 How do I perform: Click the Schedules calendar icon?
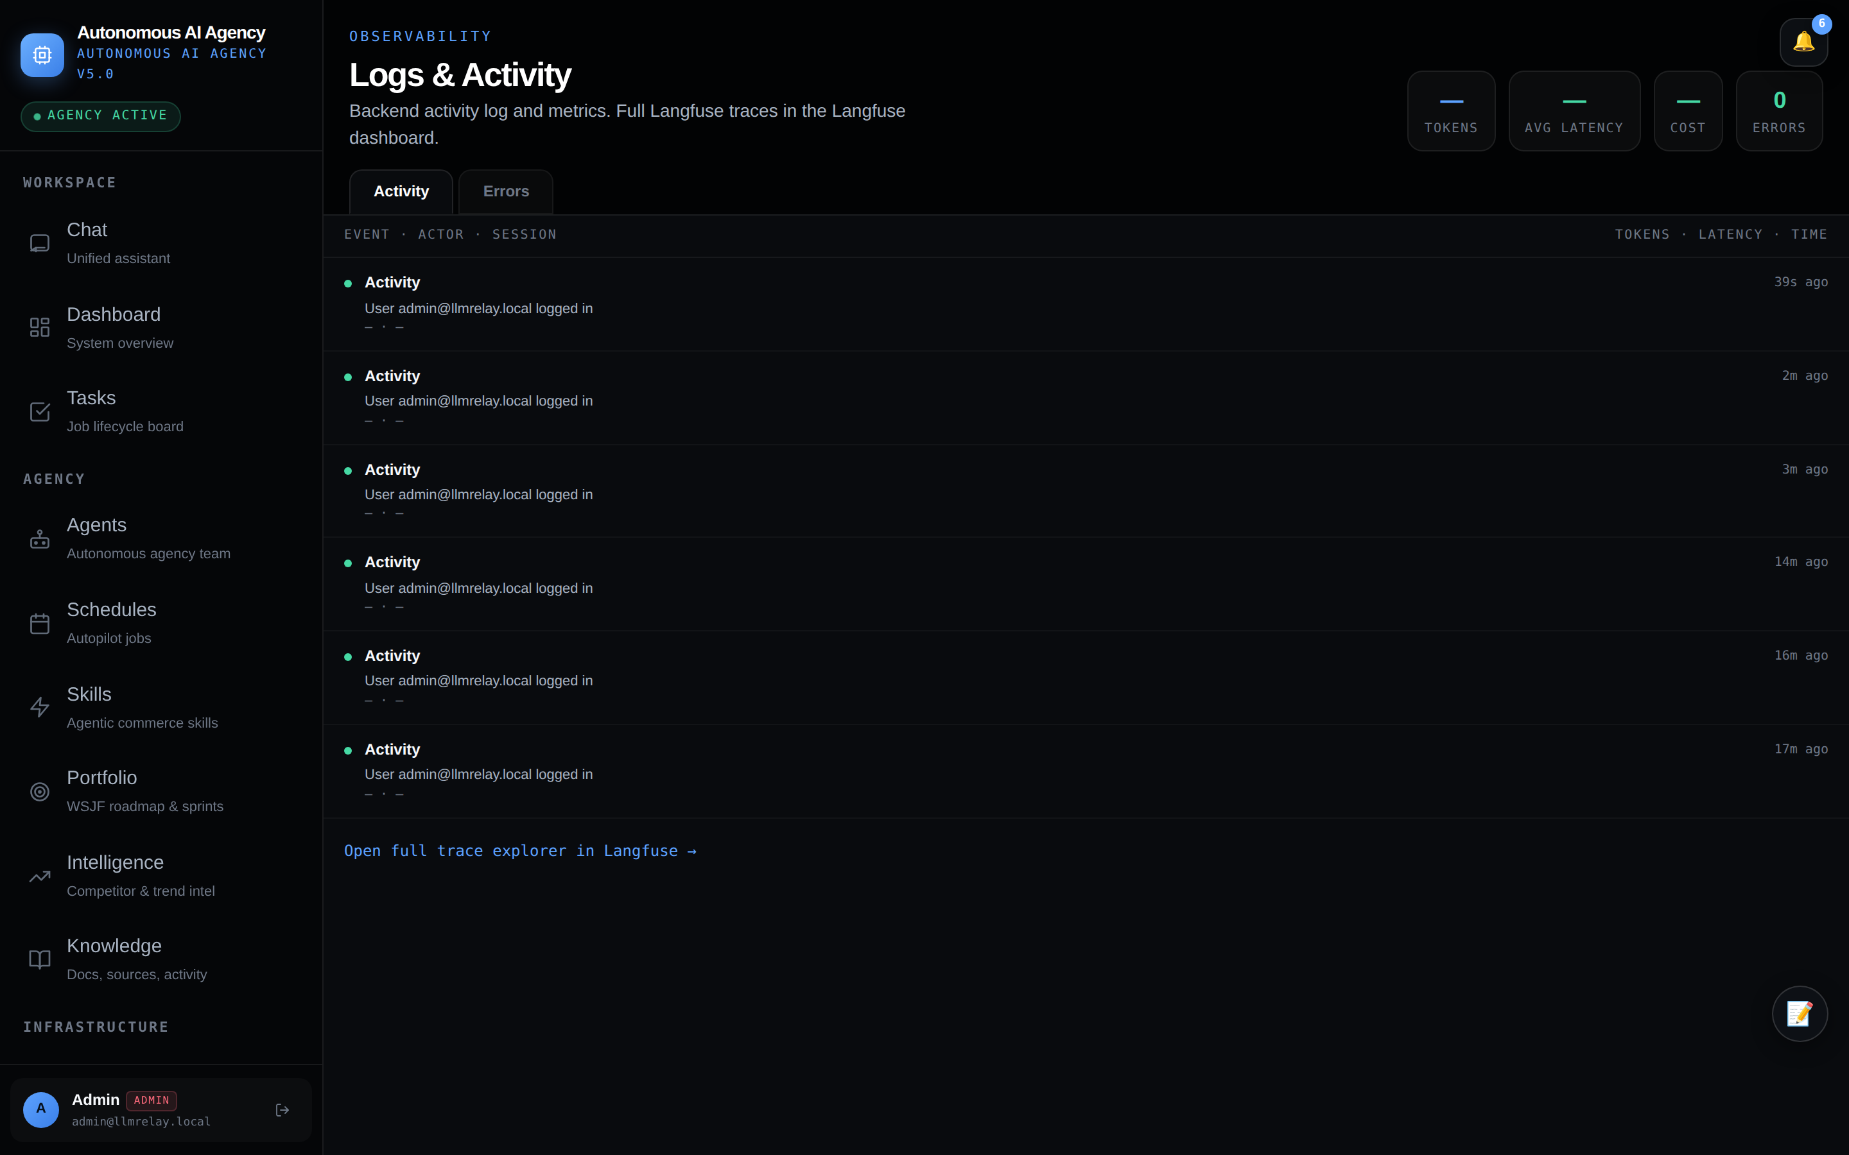pos(40,623)
